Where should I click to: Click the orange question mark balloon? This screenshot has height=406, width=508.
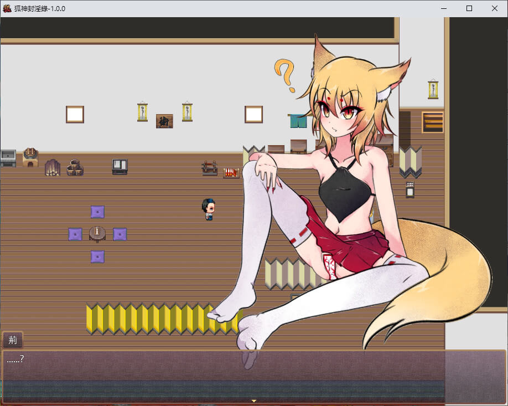pyautogui.click(x=286, y=75)
